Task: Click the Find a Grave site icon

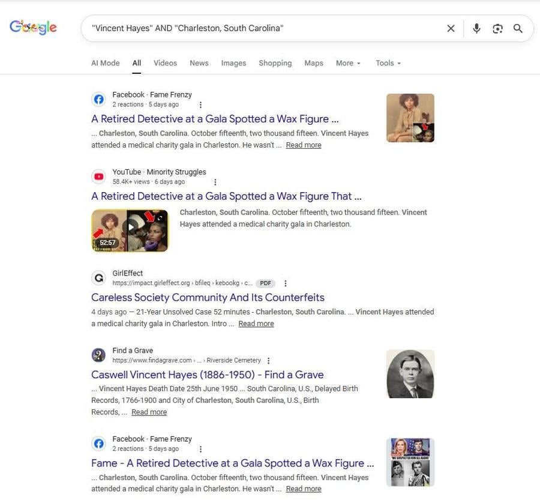Action: 98,355
